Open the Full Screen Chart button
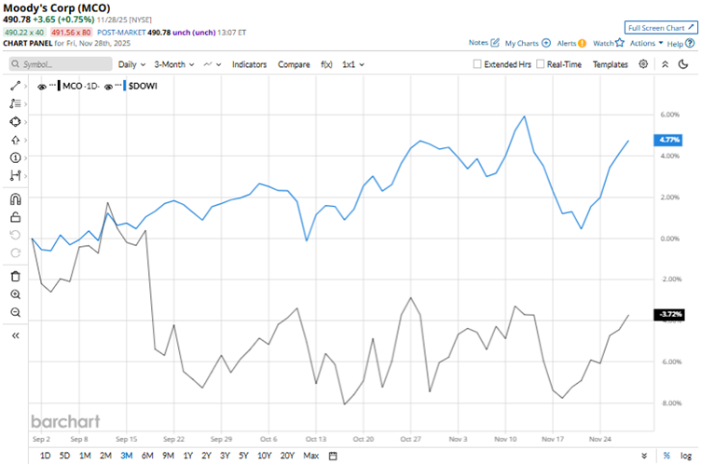 661,28
